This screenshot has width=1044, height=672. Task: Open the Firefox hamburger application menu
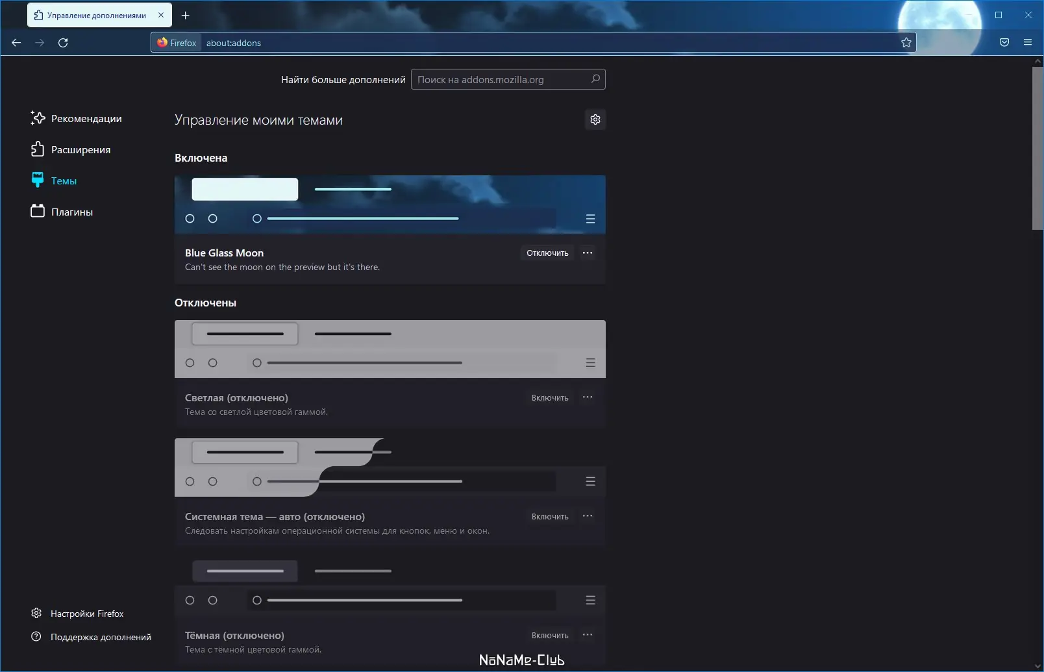[1028, 43]
